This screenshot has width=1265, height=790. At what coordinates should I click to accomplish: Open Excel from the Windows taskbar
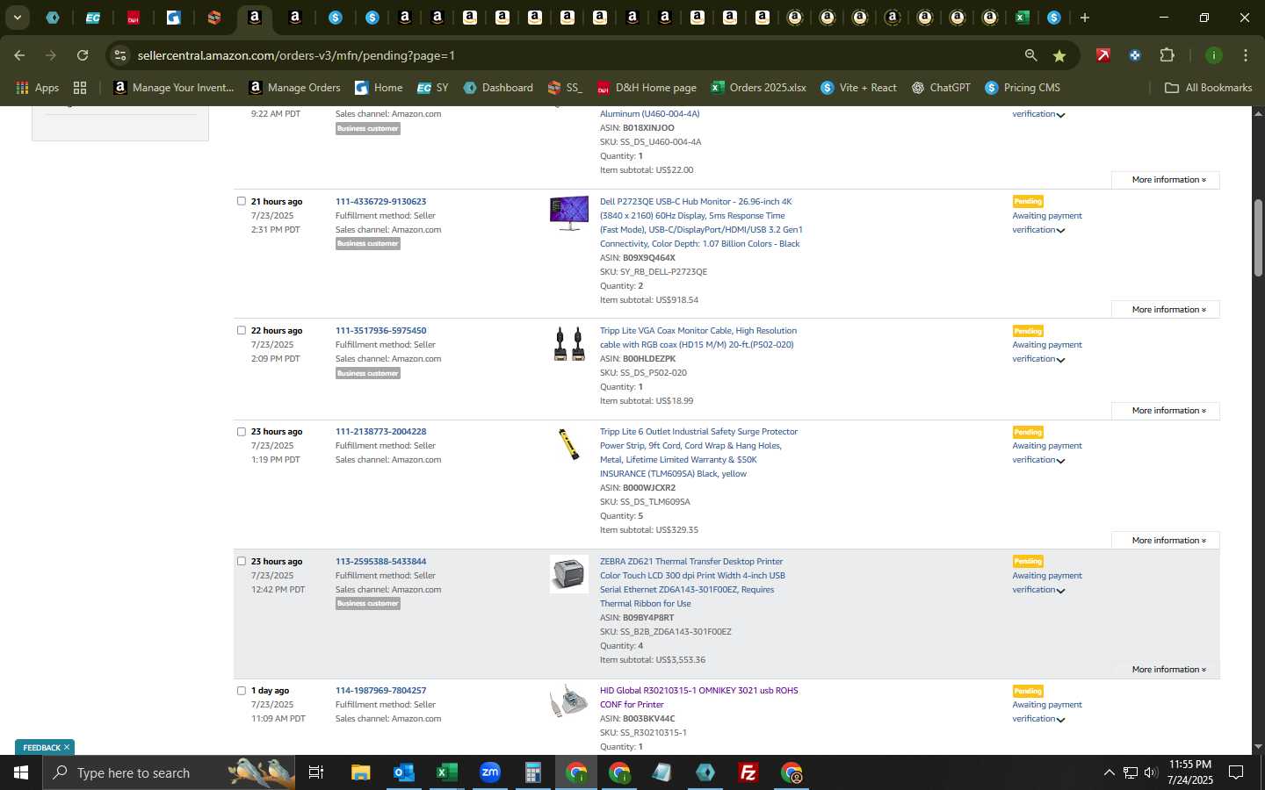point(446,772)
